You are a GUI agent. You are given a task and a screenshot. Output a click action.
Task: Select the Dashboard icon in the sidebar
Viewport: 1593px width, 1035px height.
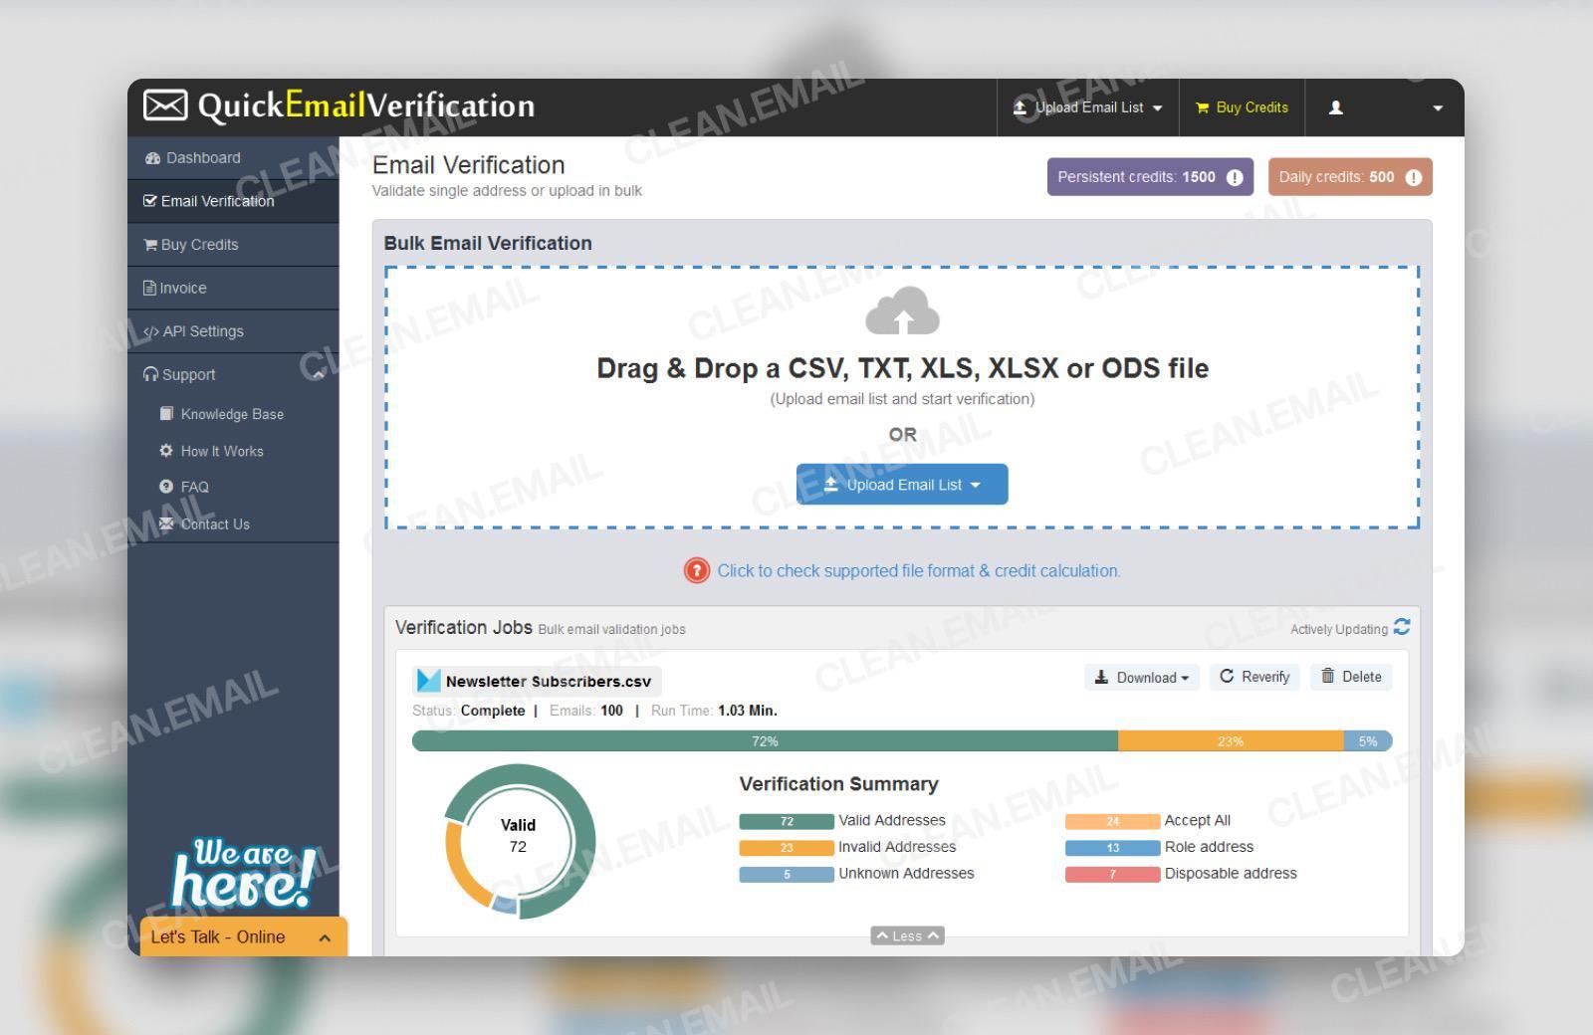coord(151,157)
